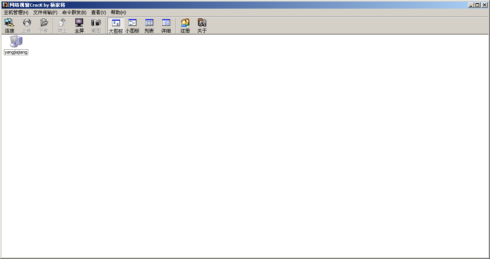Open the 查看(V) menu
The height and width of the screenshot is (259, 490).
coord(98,13)
